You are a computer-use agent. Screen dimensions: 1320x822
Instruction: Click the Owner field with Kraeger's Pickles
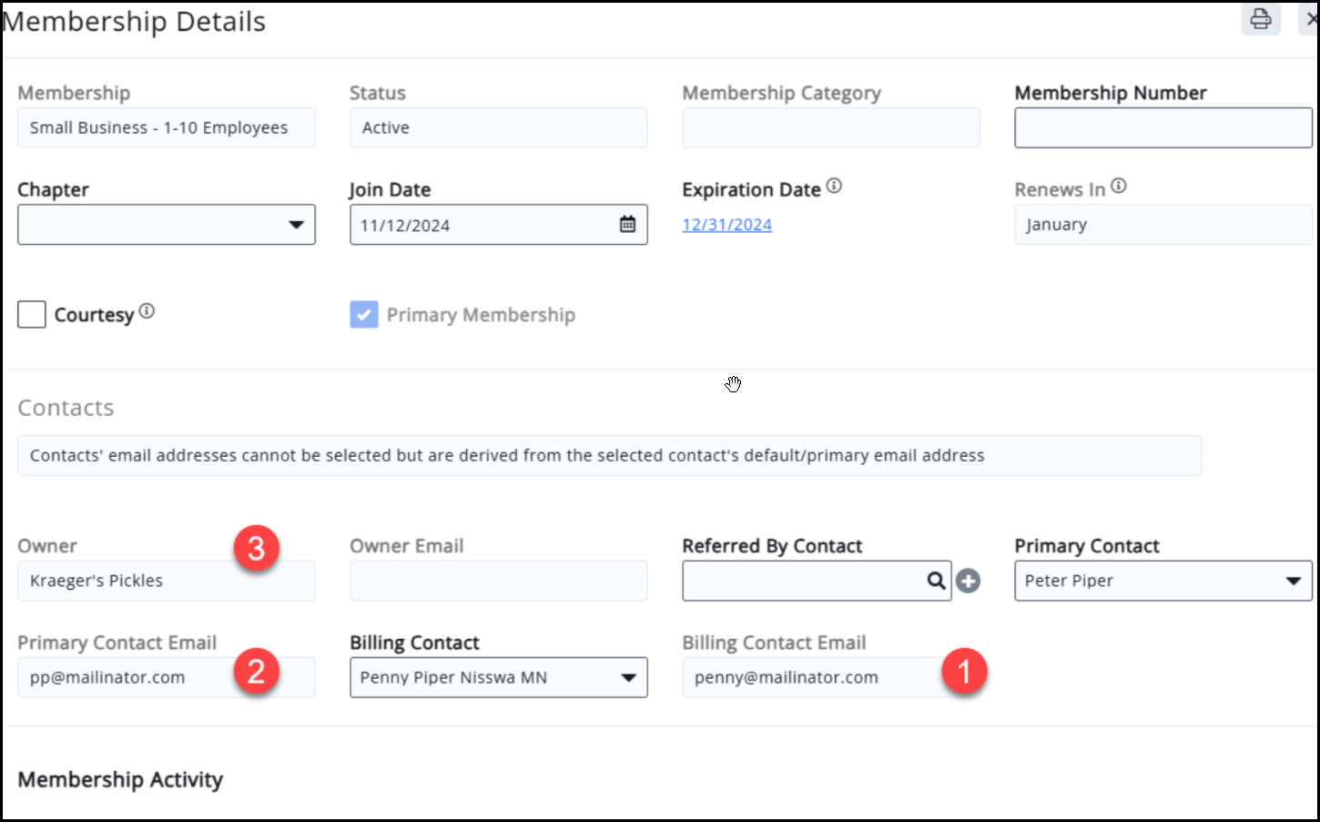(x=127, y=581)
